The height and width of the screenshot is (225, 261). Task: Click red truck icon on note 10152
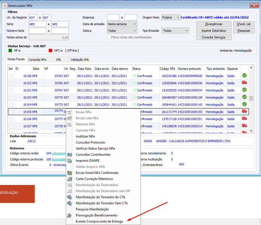(245, 82)
